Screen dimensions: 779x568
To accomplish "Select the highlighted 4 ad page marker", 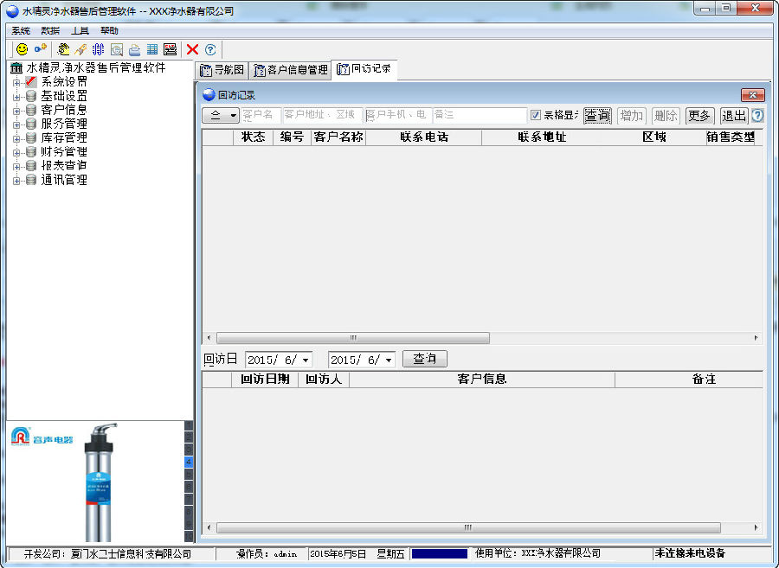I will (x=189, y=462).
